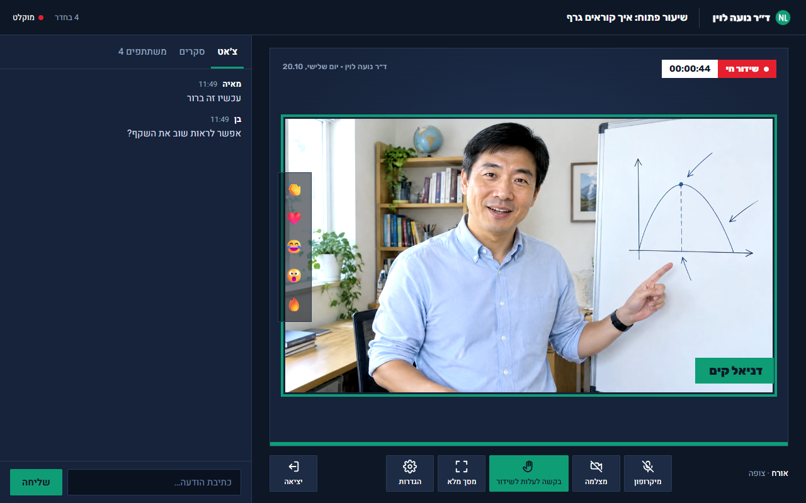806x503 pixels.
Task: Request to go on air (בקשה לעלות לשידור)
Action: click(x=529, y=473)
